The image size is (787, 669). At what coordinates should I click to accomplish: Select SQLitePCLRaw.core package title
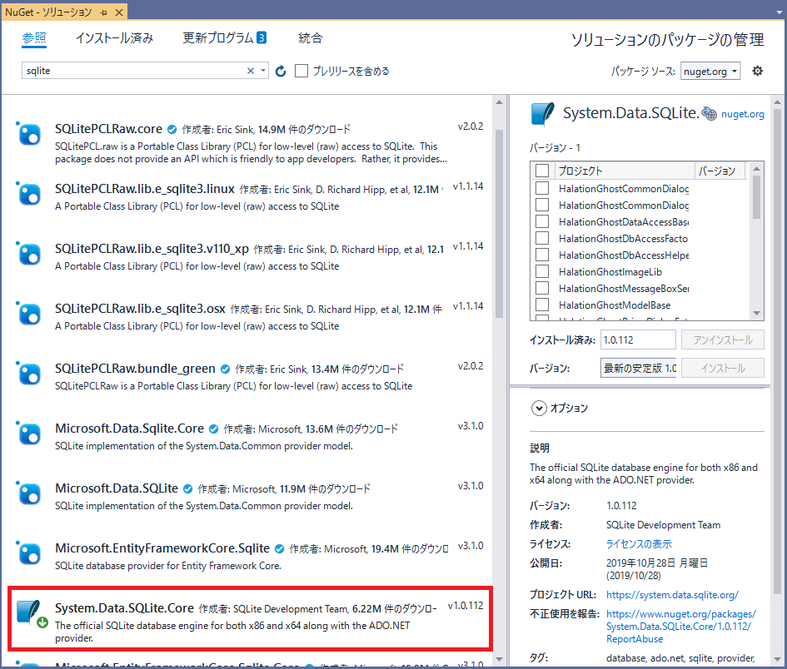(x=108, y=129)
